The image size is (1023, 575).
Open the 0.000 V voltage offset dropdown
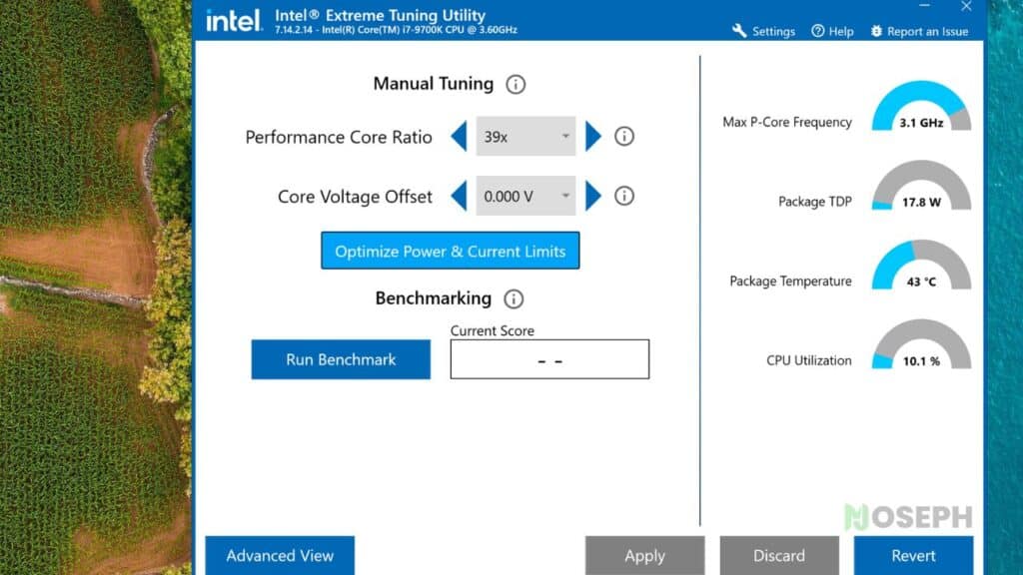click(525, 196)
